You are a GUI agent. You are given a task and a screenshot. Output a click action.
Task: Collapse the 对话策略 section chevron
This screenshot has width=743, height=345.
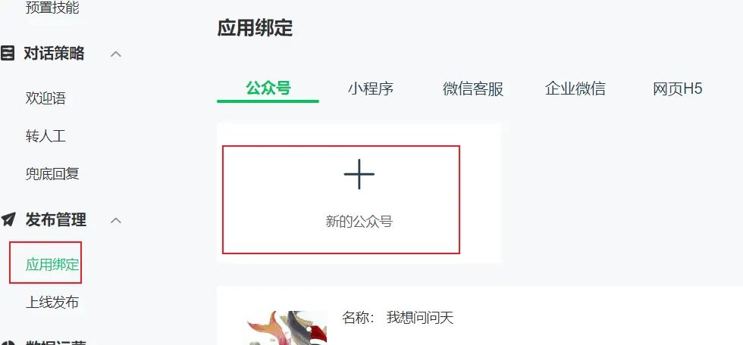coord(116,54)
